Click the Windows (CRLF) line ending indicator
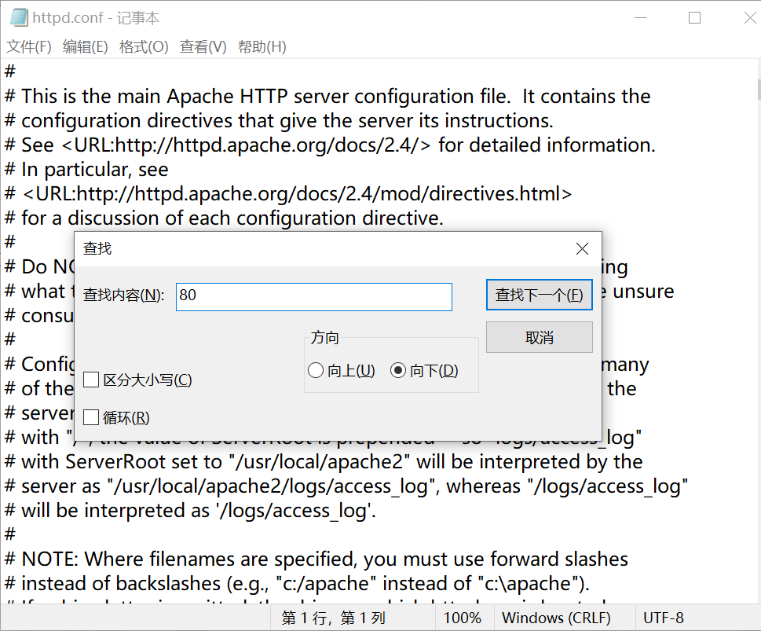The image size is (761, 631). (x=558, y=618)
